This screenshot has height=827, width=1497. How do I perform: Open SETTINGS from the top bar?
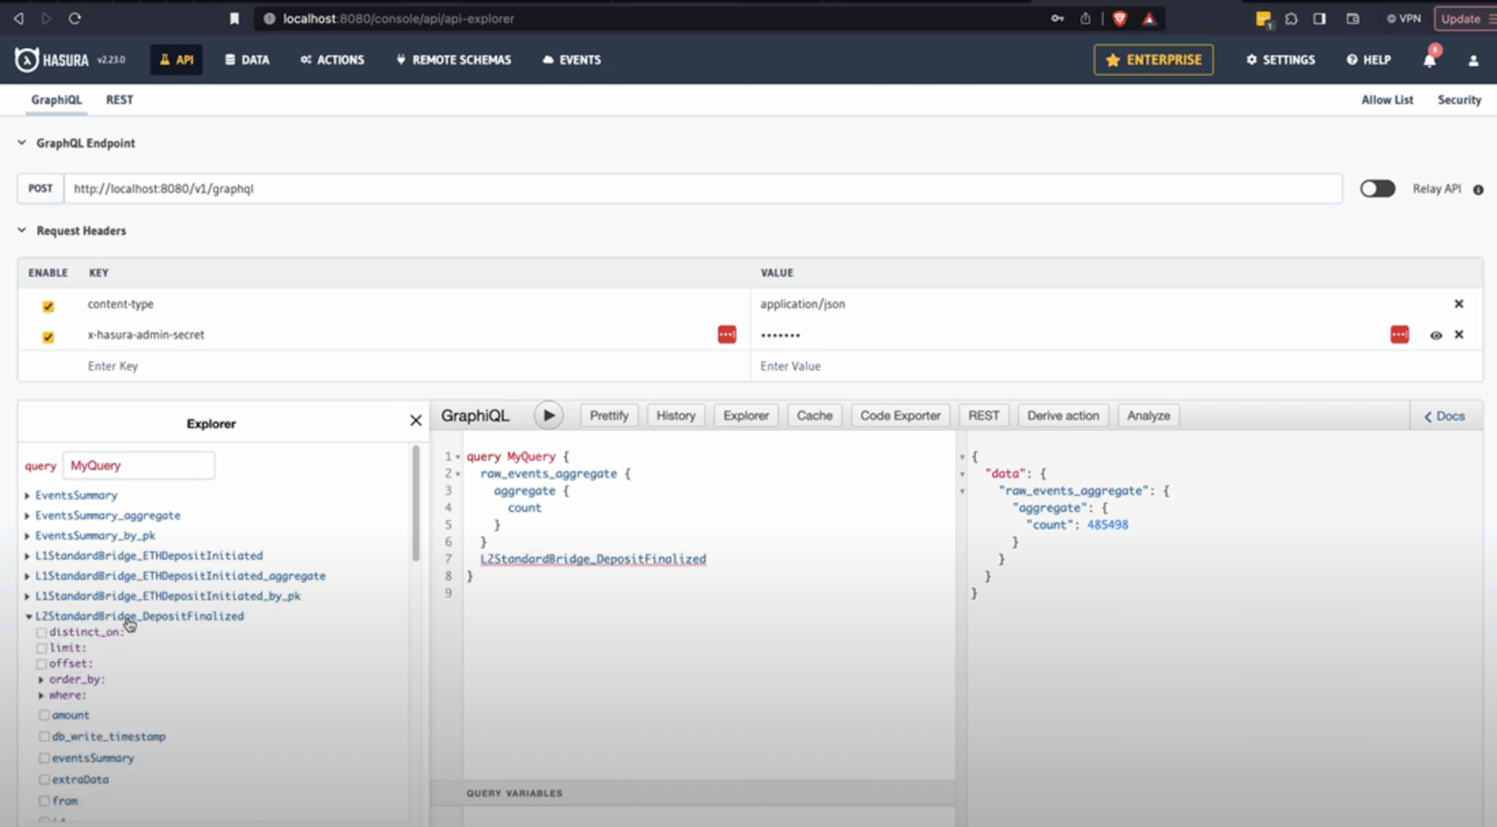click(1281, 60)
